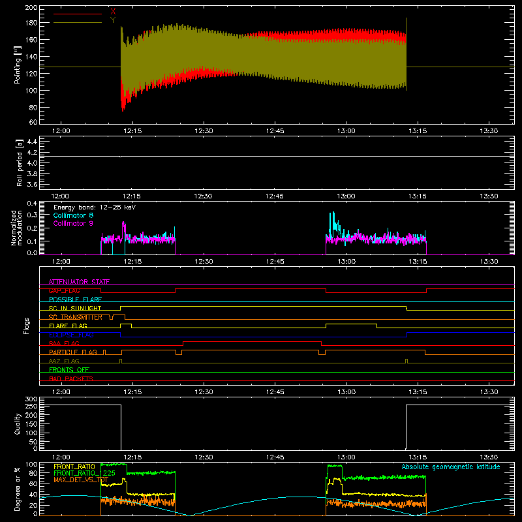Click the GAP_FLAG label
This screenshot has width=522, height=522.
pyautogui.click(x=64, y=290)
